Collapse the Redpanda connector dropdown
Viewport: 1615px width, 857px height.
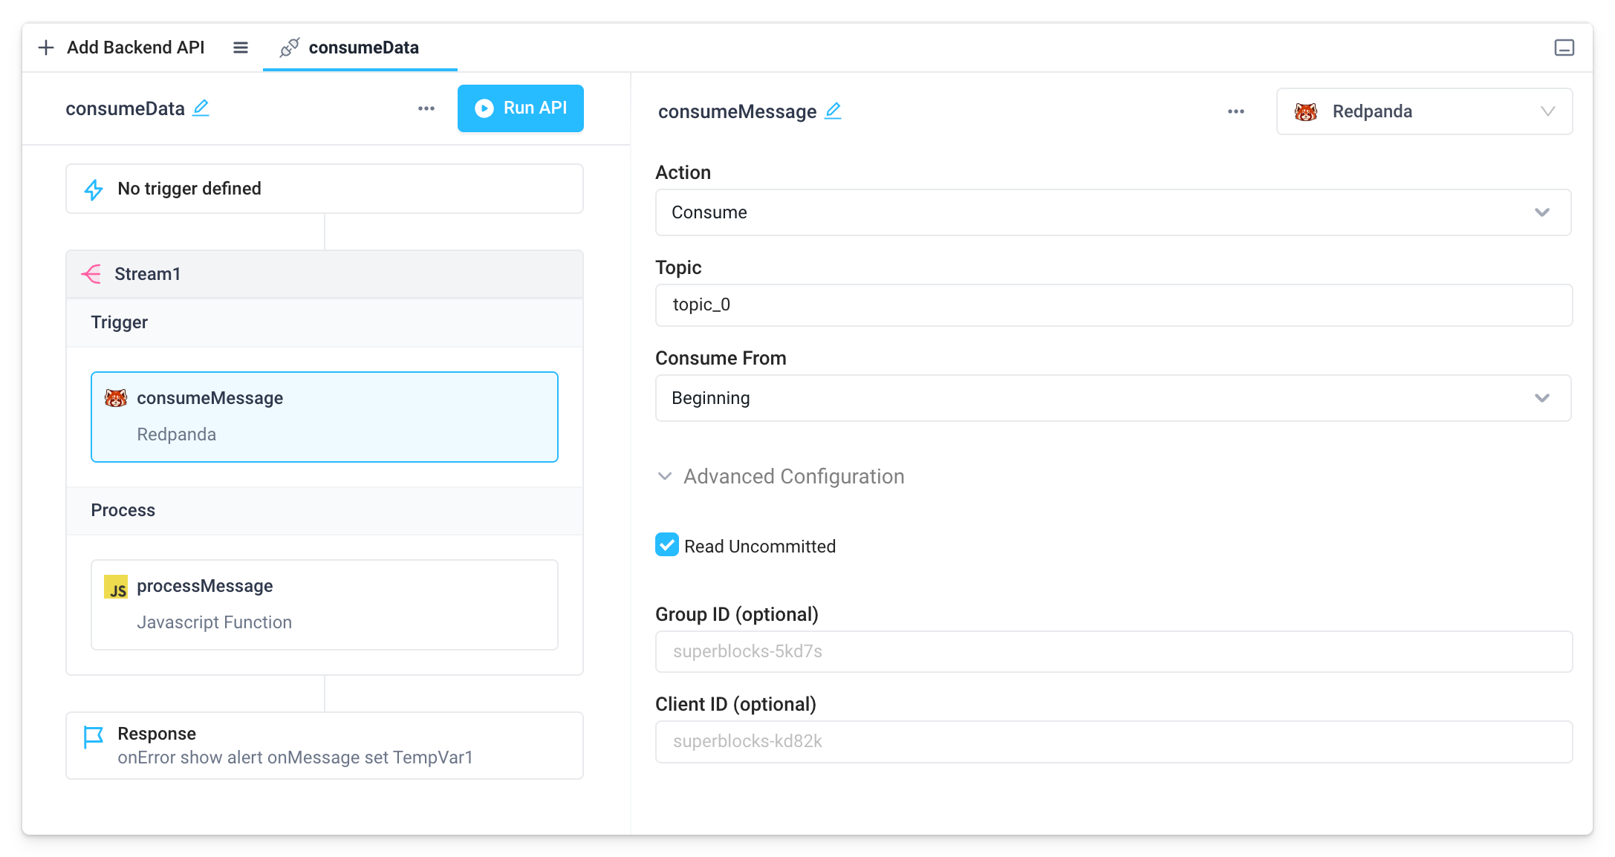coord(1549,111)
